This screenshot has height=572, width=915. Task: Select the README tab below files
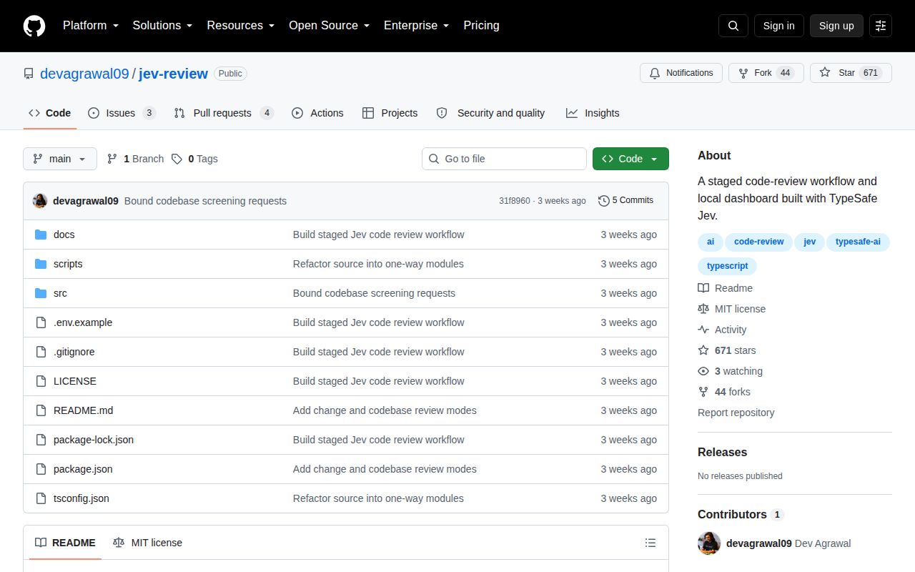click(x=66, y=543)
